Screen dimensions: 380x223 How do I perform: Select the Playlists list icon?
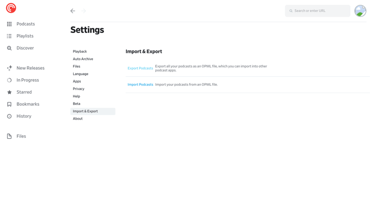[9, 36]
